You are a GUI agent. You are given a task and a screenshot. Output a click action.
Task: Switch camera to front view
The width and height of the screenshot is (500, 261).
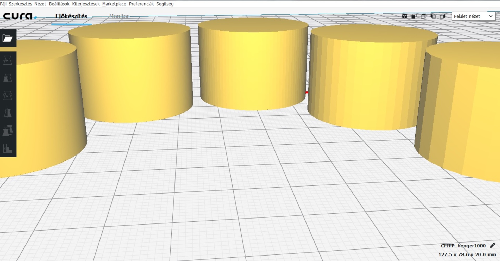[x=414, y=16]
